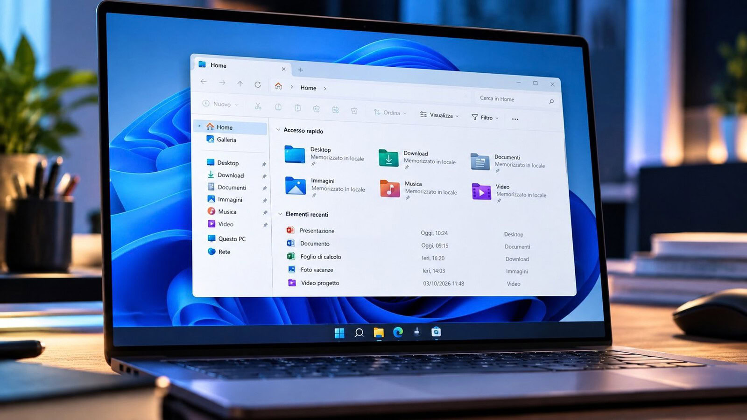747x420 pixels.
Task: Click the Copy icon in toolbar
Action: click(x=278, y=107)
